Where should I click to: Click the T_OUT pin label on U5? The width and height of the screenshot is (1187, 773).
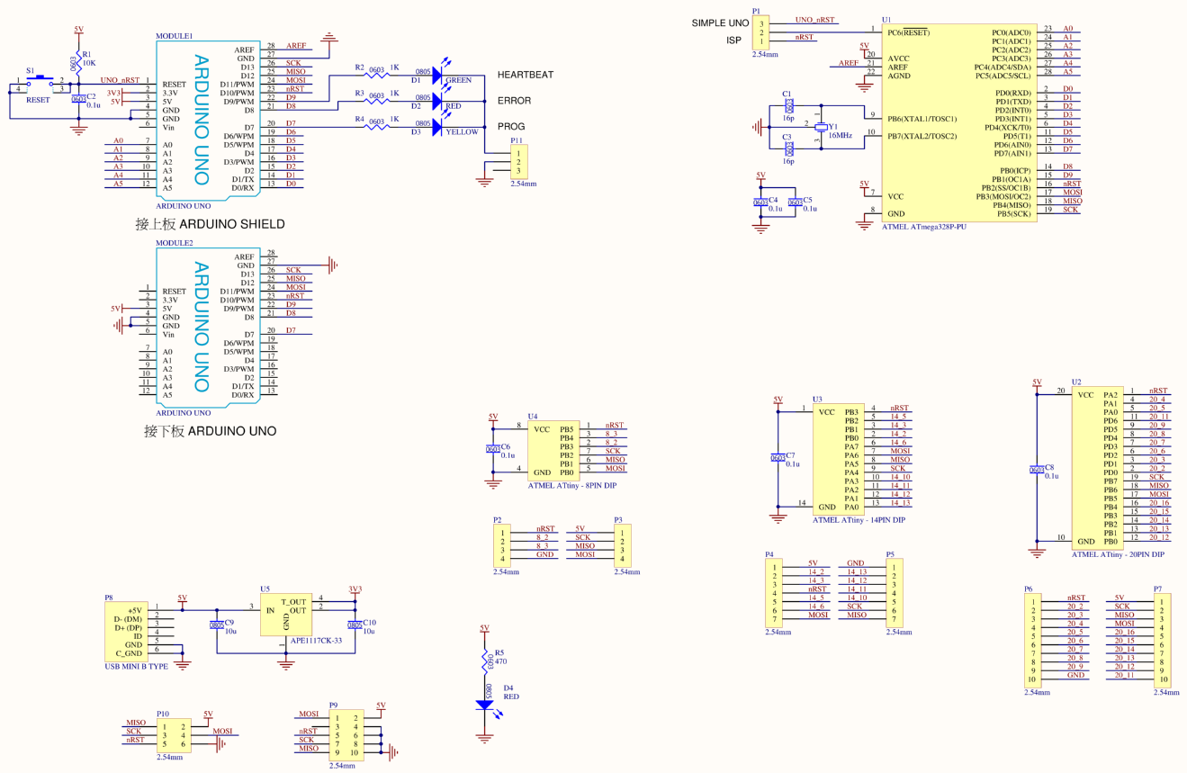(293, 602)
